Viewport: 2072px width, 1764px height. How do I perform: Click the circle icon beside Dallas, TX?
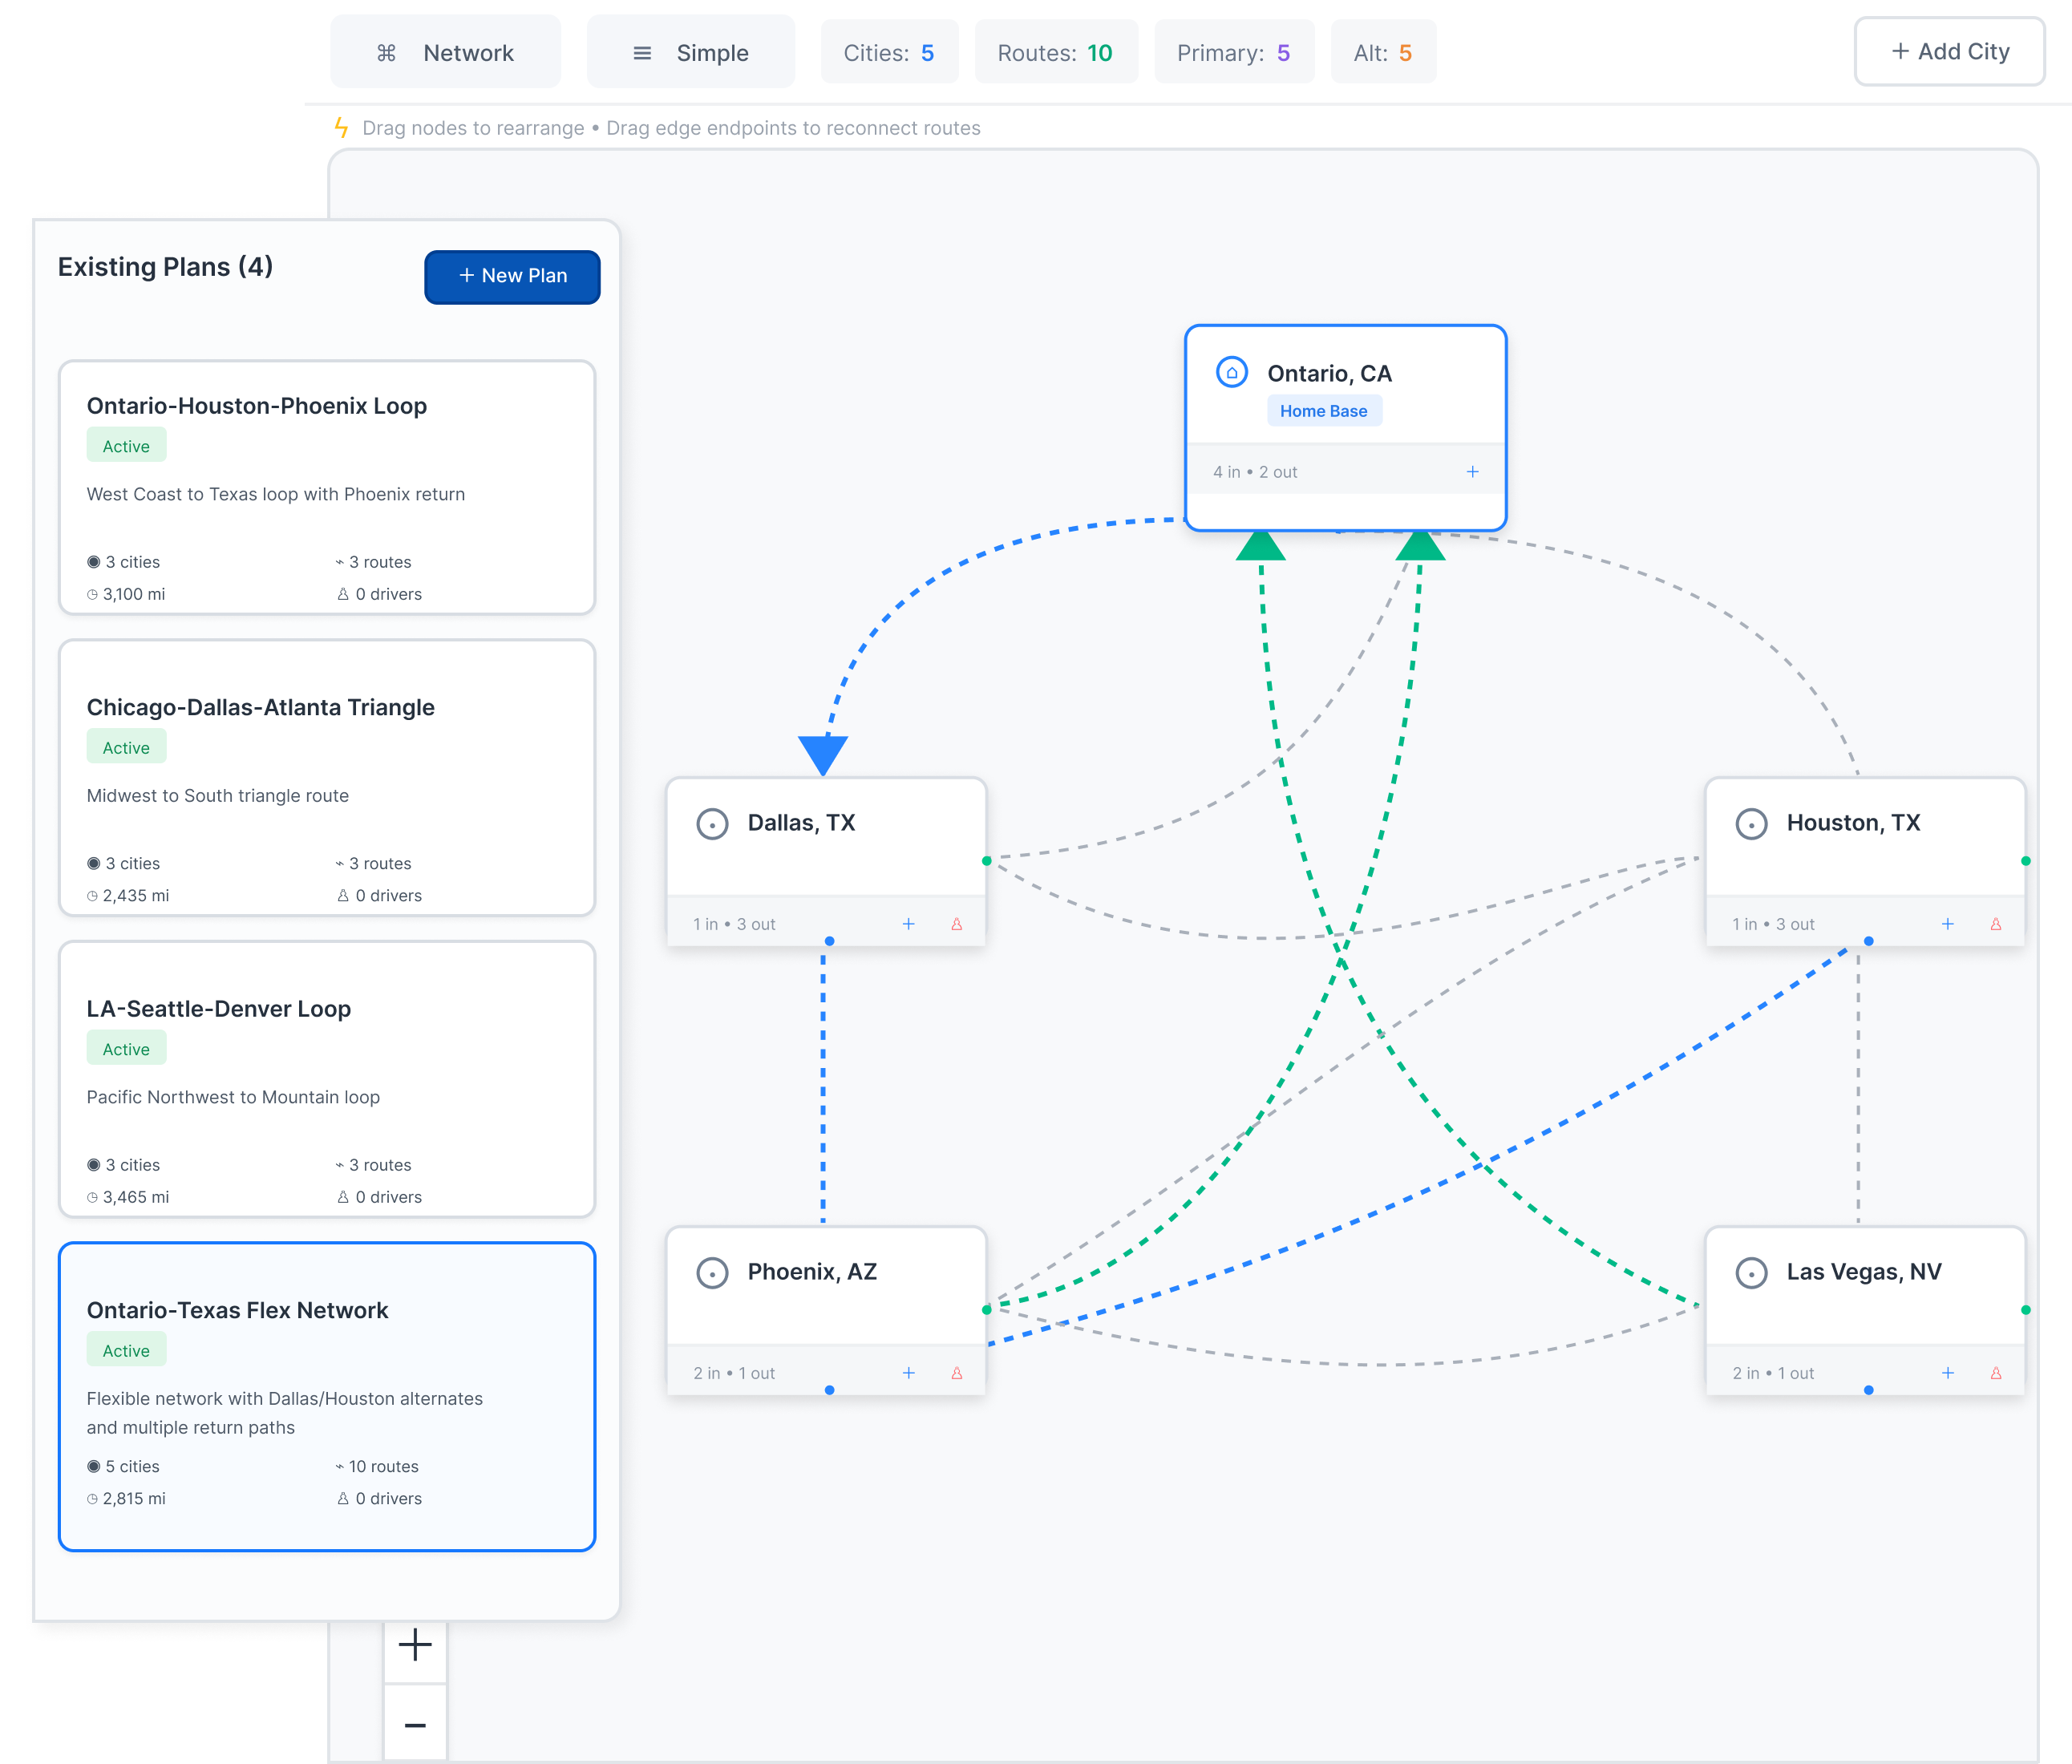pyautogui.click(x=712, y=824)
